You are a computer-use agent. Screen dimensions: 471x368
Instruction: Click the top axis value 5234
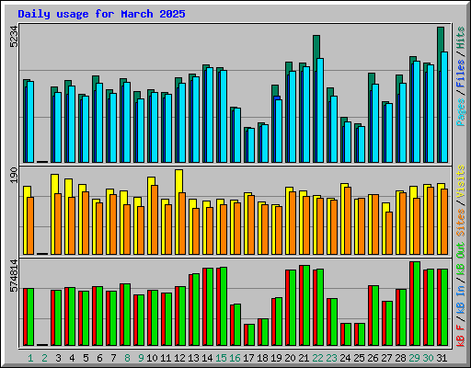coord(14,37)
